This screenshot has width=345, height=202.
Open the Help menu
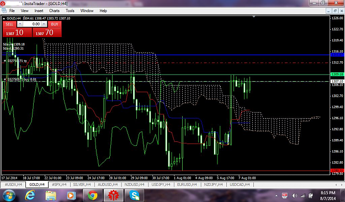coord(103,11)
